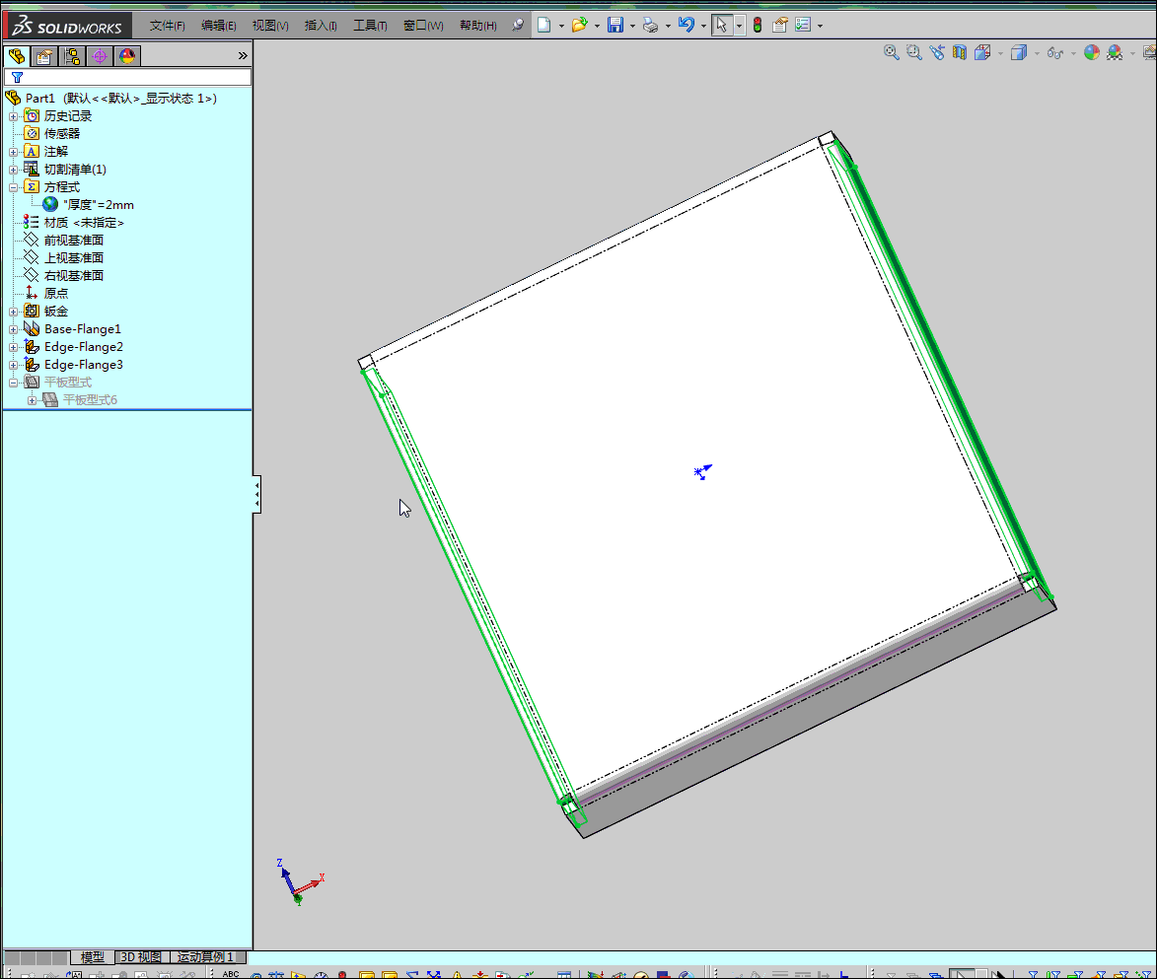Image resolution: width=1157 pixels, height=979 pixels.
Task: Open the 工具(T) menu
Action: pos(371,26)
